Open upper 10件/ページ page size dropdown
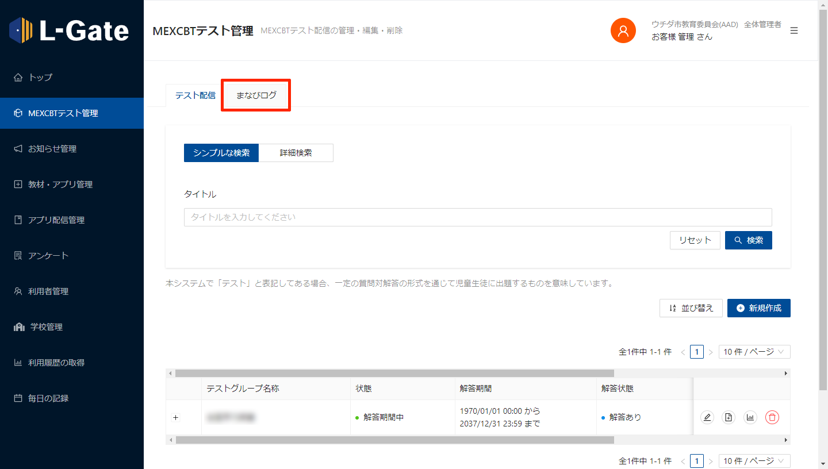The image size is (828, 469). tap(754, 352)
